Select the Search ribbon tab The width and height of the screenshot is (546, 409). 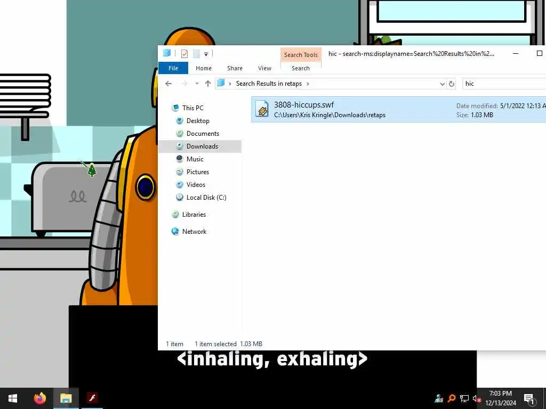[x=301, y=68]
